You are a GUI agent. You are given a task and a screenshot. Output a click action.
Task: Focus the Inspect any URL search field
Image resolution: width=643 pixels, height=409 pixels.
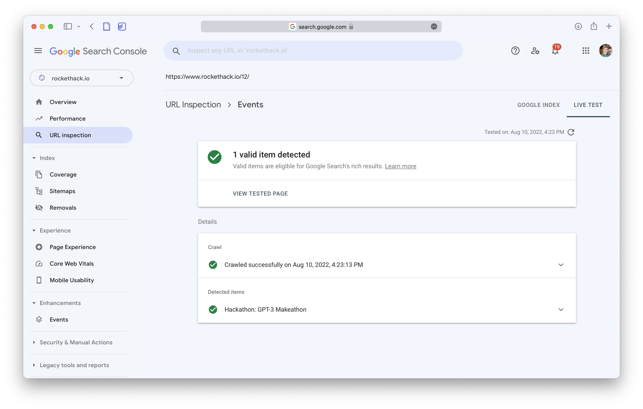[x=313, y=51]
